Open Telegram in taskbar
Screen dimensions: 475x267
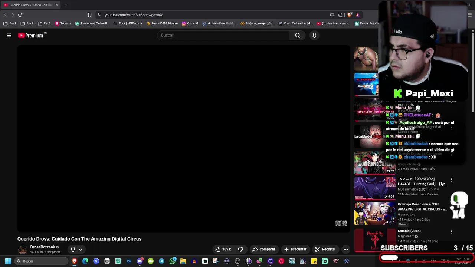[x=161, y=261]
